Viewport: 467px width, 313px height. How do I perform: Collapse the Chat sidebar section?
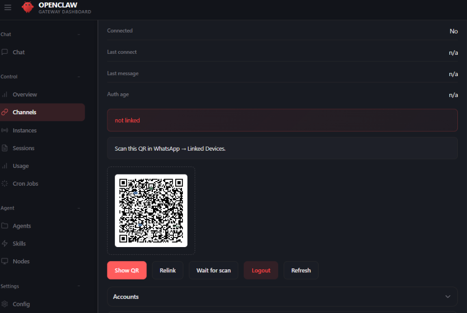click(79, 34)
